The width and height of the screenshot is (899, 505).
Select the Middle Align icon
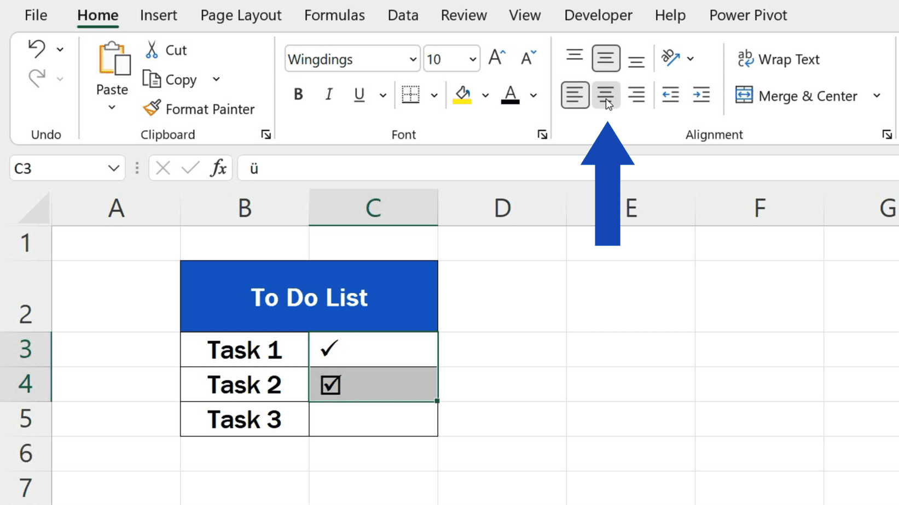pos(606,58)
